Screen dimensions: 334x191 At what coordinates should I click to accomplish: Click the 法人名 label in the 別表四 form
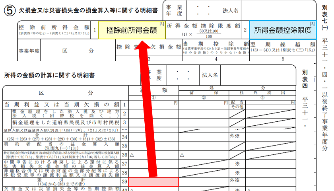210,75
